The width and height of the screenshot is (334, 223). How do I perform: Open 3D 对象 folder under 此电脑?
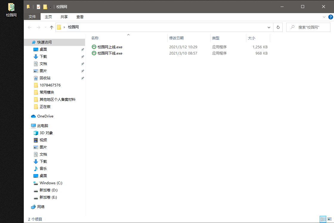[46, 133]
